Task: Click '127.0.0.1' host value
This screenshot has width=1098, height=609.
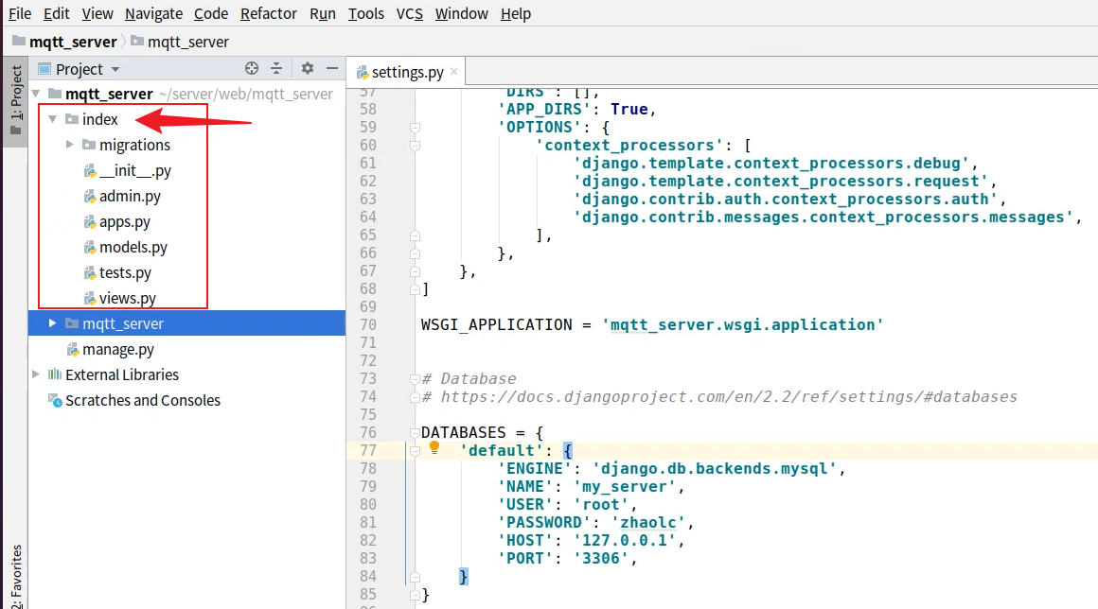Action: 624,541
